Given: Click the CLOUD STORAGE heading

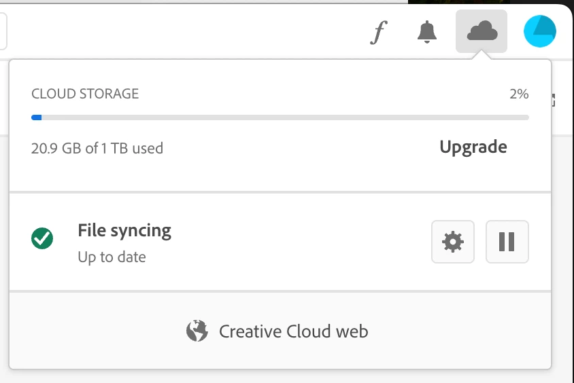Looking at the screenshot, I should pos(85,94).
